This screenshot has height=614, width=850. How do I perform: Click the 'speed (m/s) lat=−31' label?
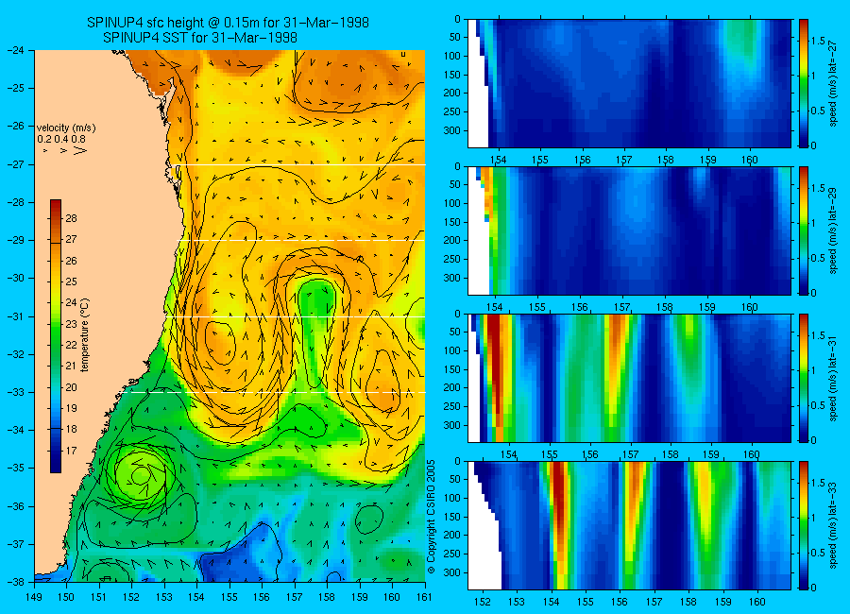[x=834, y=378]
